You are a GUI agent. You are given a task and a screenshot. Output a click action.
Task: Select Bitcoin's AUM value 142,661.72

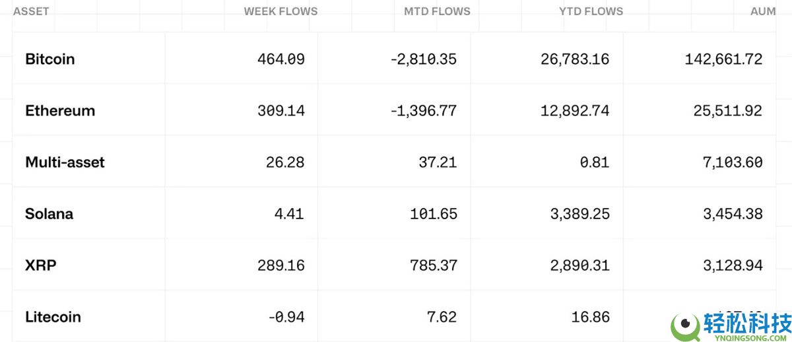point(723,59)
